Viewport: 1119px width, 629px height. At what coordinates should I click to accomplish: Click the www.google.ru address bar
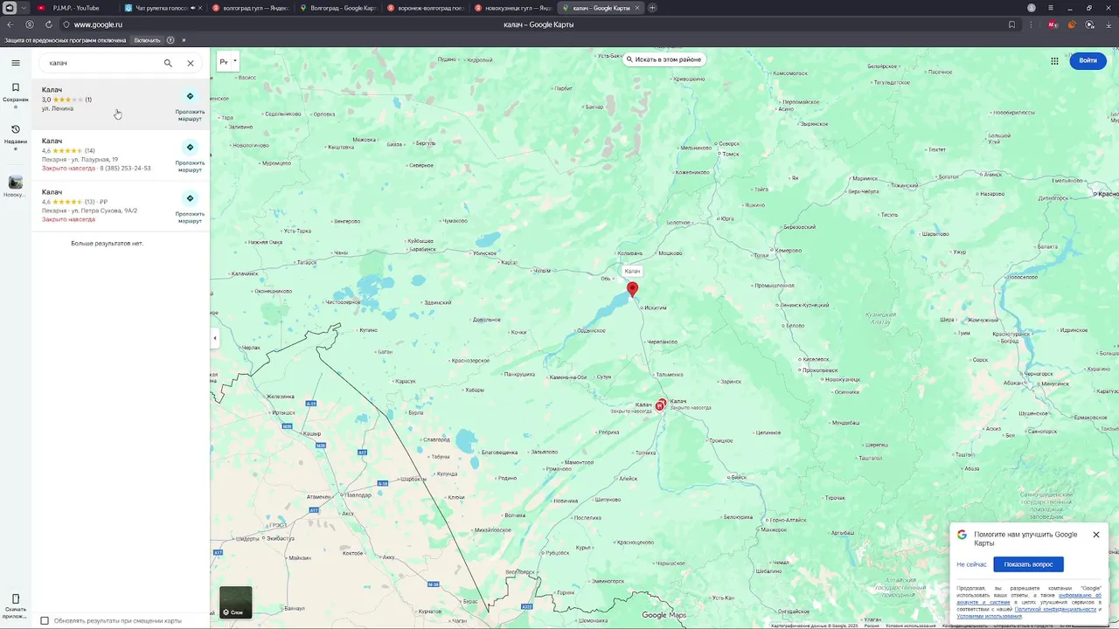pyautogui.click(x=98, y=24)
